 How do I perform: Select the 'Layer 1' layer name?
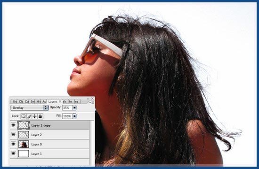pyautogui.click(x=37, y=154)
